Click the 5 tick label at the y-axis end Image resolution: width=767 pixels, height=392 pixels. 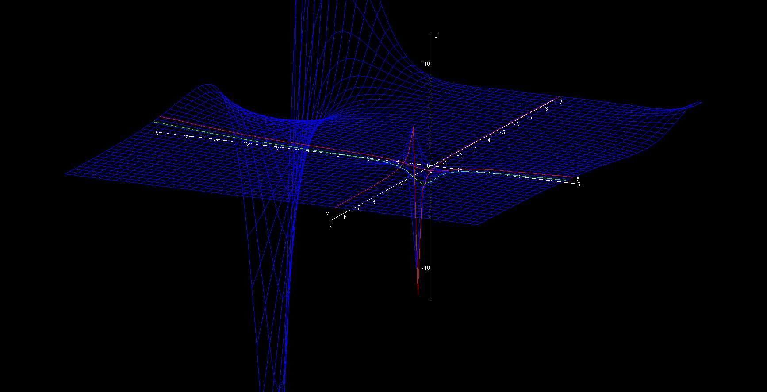(579, 184)
